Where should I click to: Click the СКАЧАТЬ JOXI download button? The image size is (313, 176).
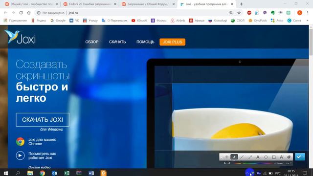point(43,120)
